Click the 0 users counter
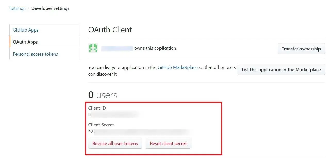Viewport: 336px width, 162px height. (102, 95)
